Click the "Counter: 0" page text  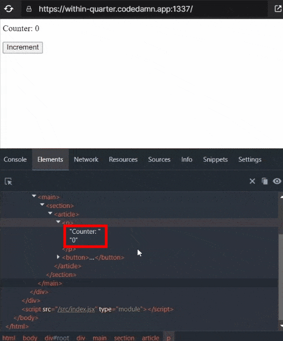coord(21,29)
